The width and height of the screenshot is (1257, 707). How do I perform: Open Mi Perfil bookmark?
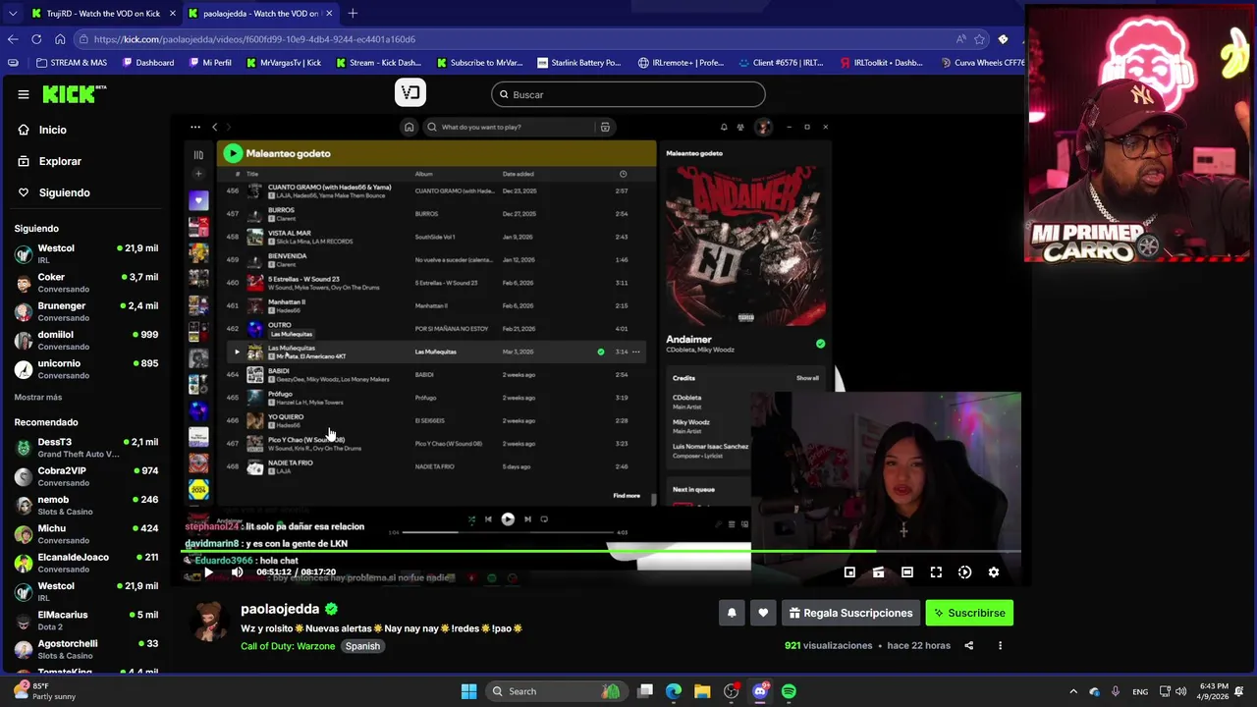210,63
